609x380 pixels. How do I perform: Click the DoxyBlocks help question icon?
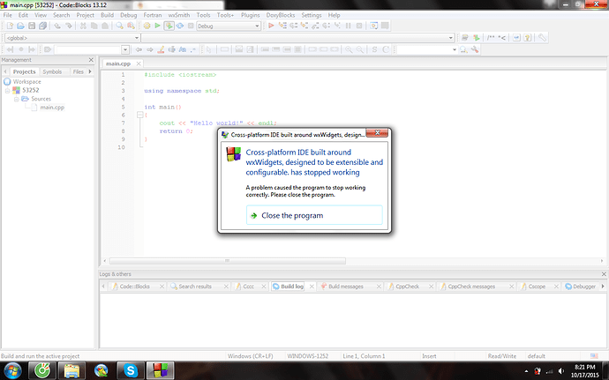pos(528,38)
